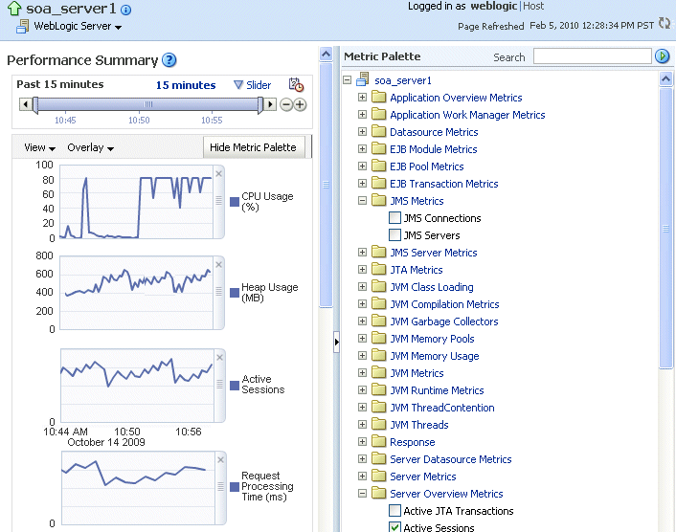The image size is (676, 532).
Task: Expand JVM Garbage Collectors node
Action: click(x=362, y=321)
